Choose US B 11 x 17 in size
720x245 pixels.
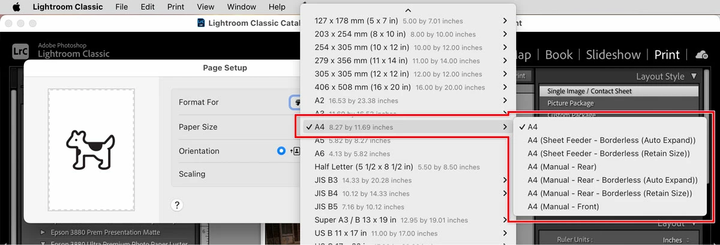pos(409,233)
